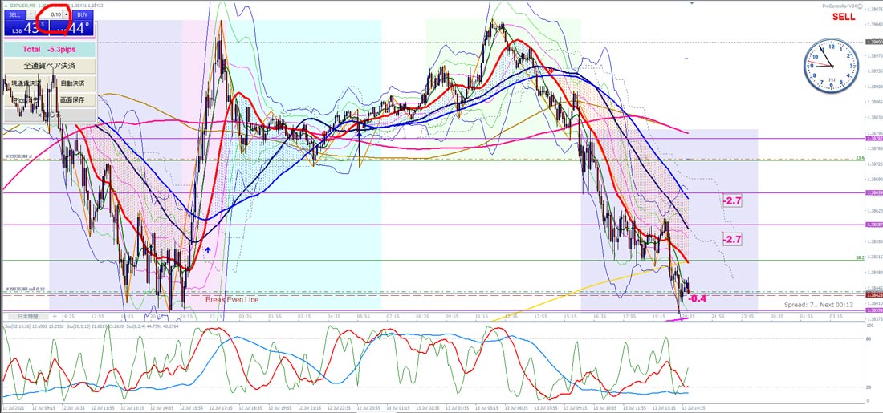
Task: Click the 全通貨ペア決済 close-all button
Action: (x=50, y=66)
